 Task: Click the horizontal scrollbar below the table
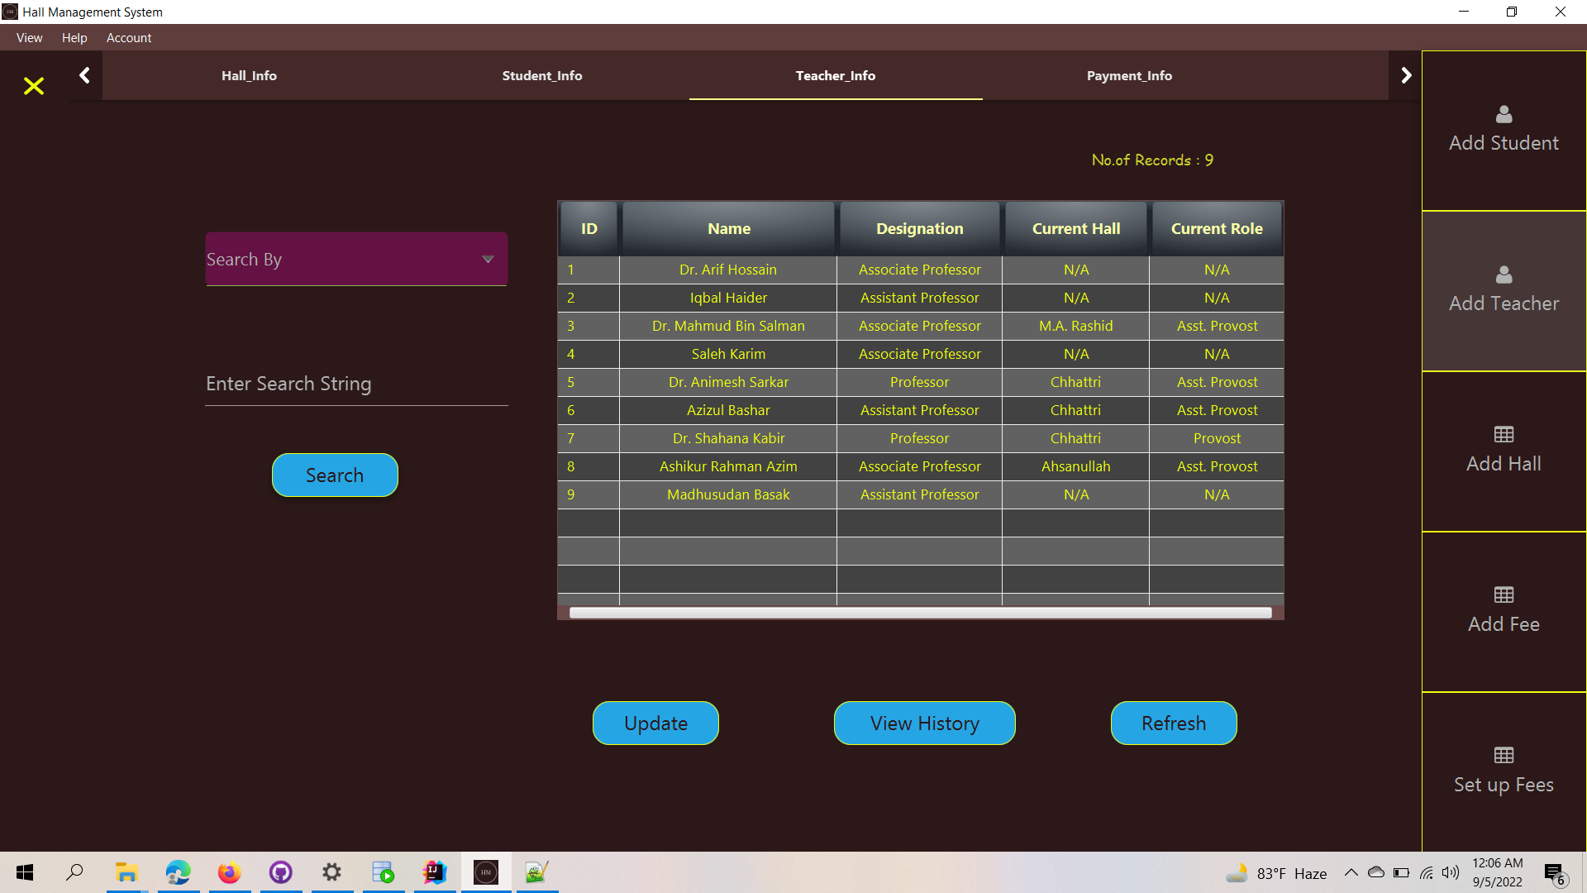pos(919,612)
